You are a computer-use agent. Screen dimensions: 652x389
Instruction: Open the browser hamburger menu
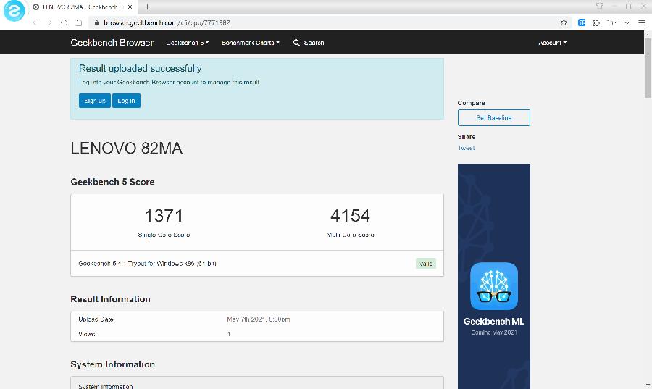pyautogui.click(x=642, y=22)
